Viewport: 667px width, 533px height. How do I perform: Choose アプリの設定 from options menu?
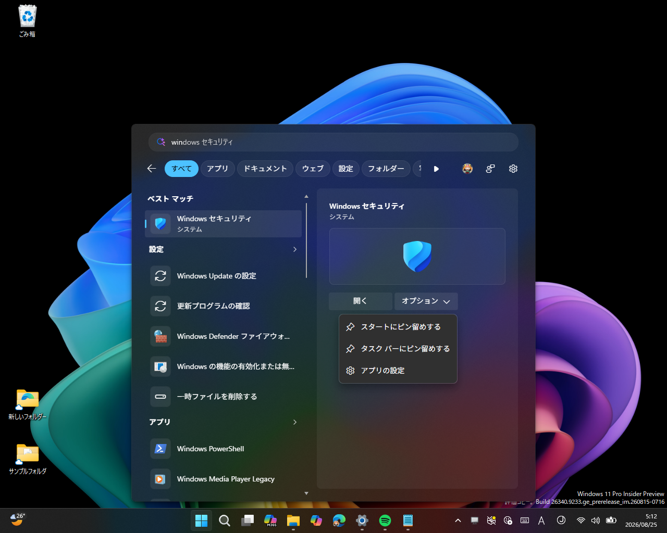tap(398, 371)
